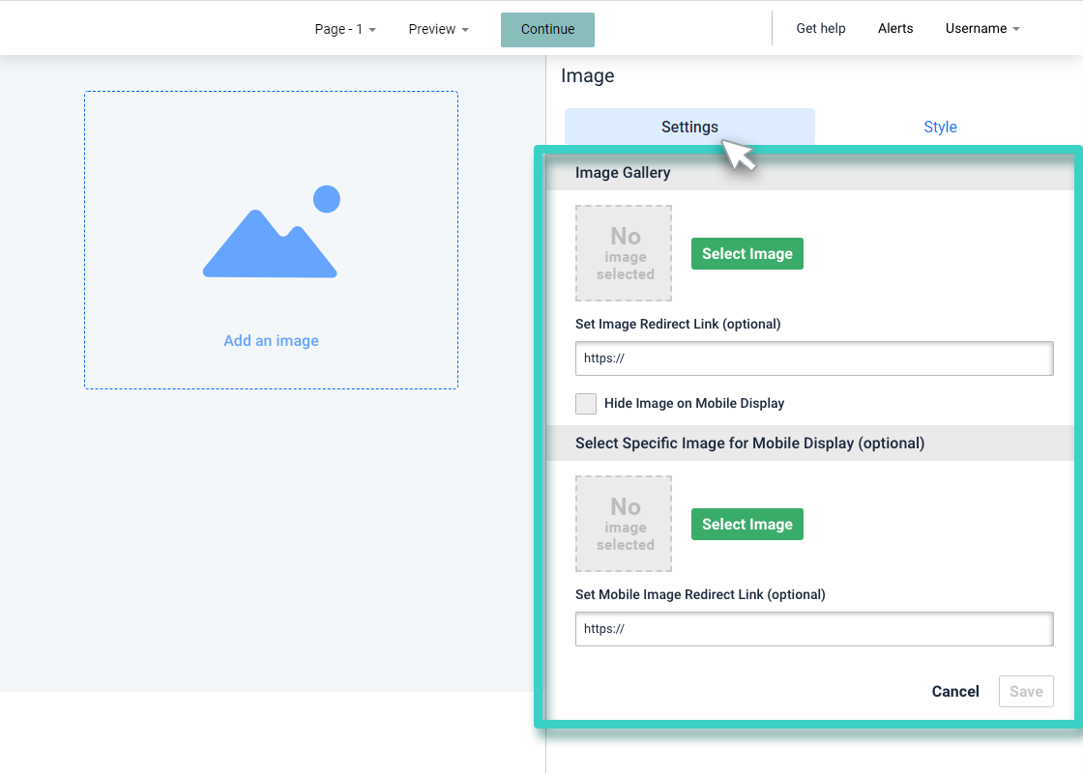This screenshot has height=773, width=1083.
Task: Open the Get help menu item
Action: pyautogui.click(x=821, y=28)
